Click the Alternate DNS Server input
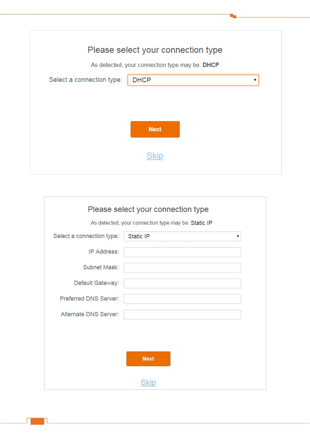Image resolution: width=310 pixels, height=438 pixels. tap(182, 314)
